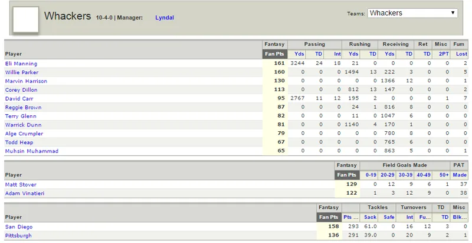
Task: Click Eli Manning's 3244 passing yards
Action: (x=297, y=63)
